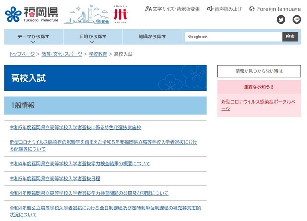Click the 音声読み上げ speaker option
Screen dimensions: 307x221
[224, 9]
